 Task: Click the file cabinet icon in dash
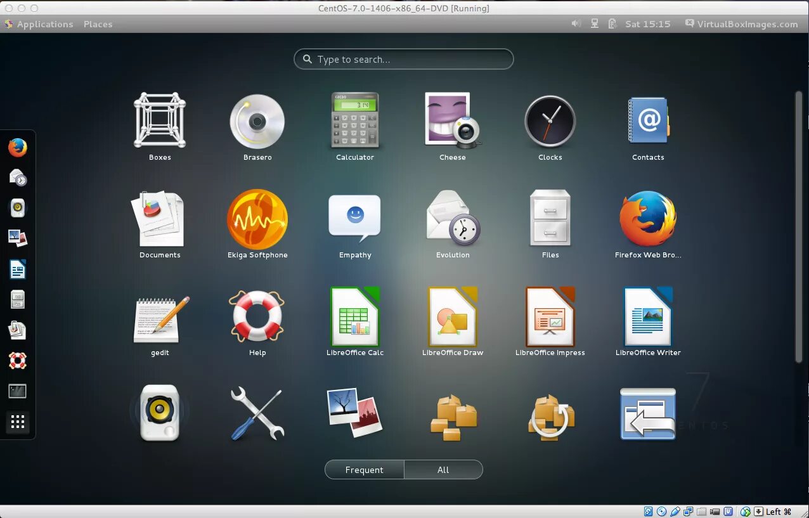[18, 299]
